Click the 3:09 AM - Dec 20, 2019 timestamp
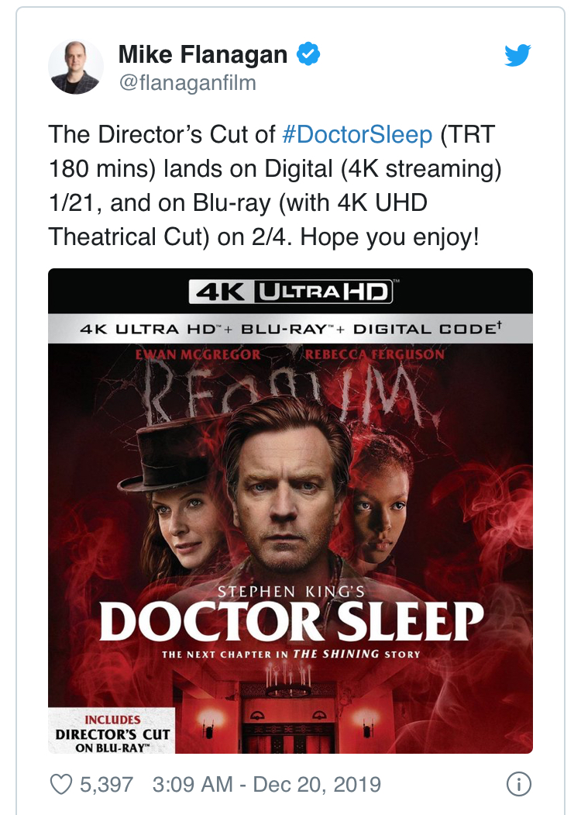581x815 pixels. pos(266,784)
